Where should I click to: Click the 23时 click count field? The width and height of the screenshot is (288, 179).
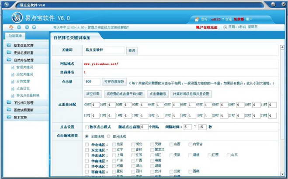click(x=272, y=116)
